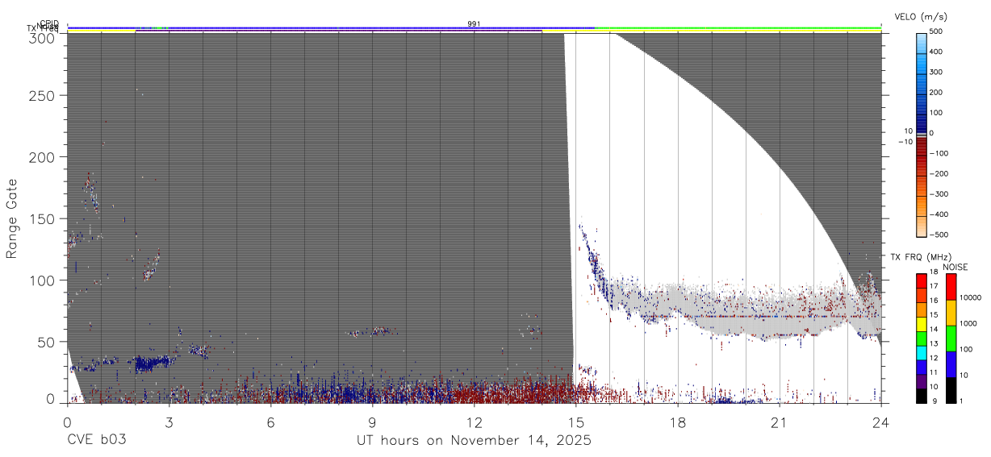Click the orange-red 16–17 MHz TX FRQ swatch
Viewport: 991px width, 457px height.
(x=922, y=295)
